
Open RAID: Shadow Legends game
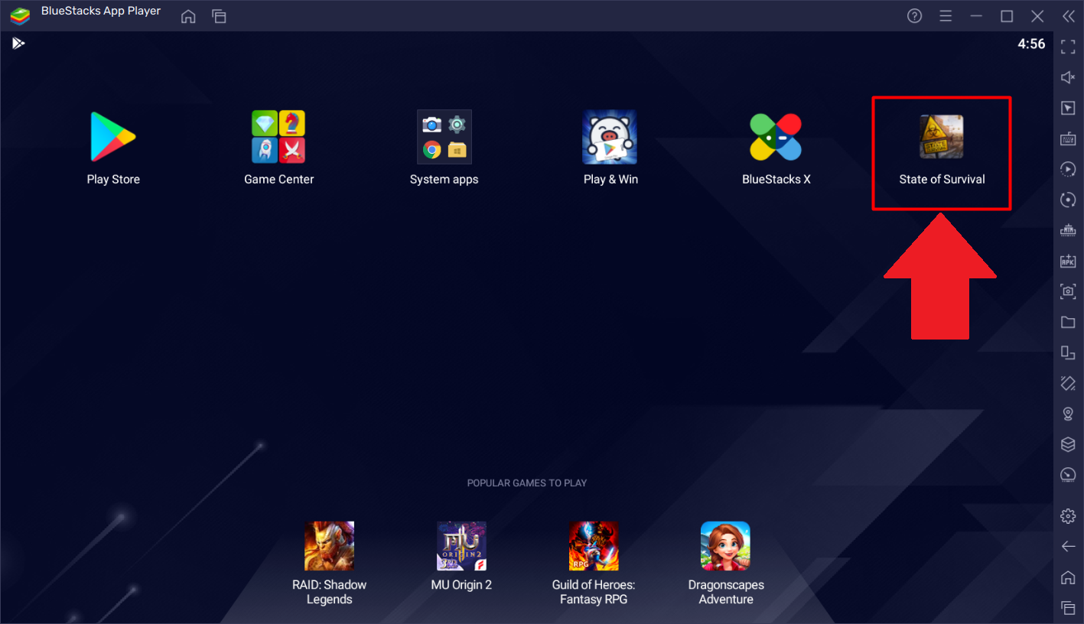[329, 546]
